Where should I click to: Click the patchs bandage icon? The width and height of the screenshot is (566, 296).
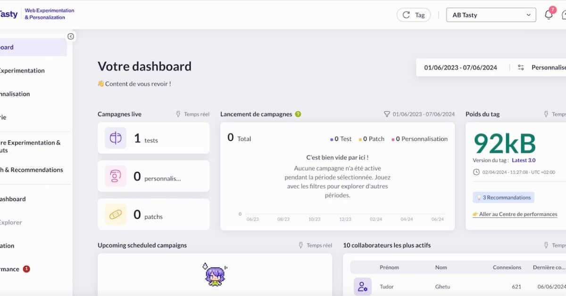pos(116,214)
